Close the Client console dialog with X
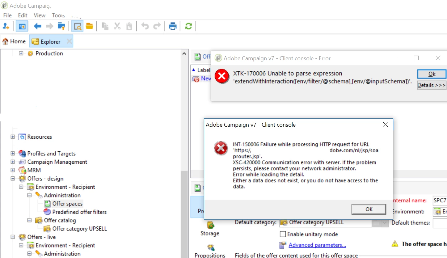The height and width of the screenshot is (258, 447). pyautogui.click(x=385, y=125)
